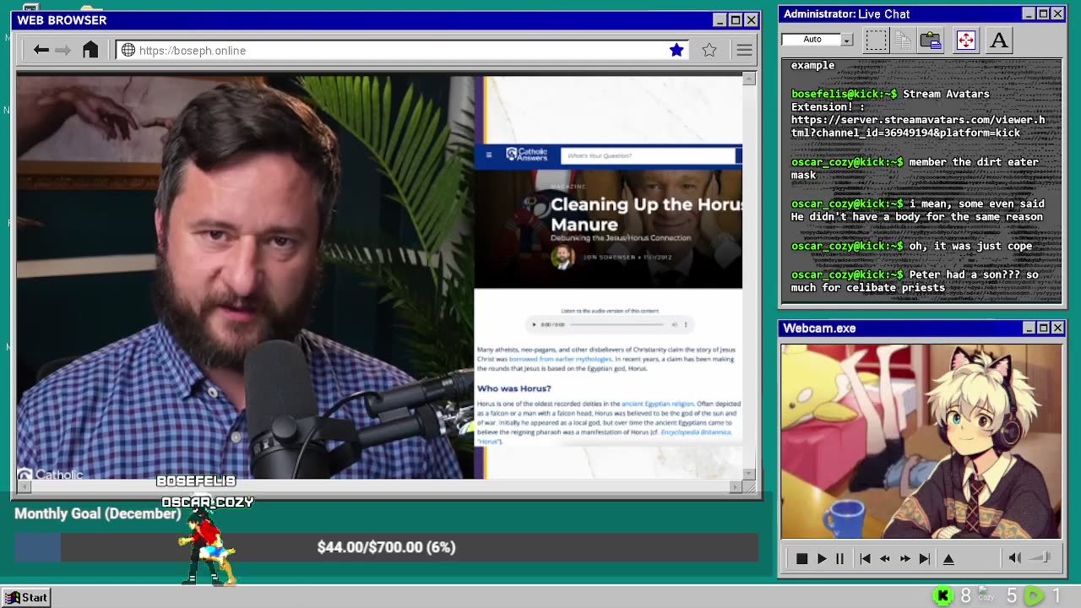Stop playback in Webcam.exe
Screen dimensions: 1081x608
(801, 558)
